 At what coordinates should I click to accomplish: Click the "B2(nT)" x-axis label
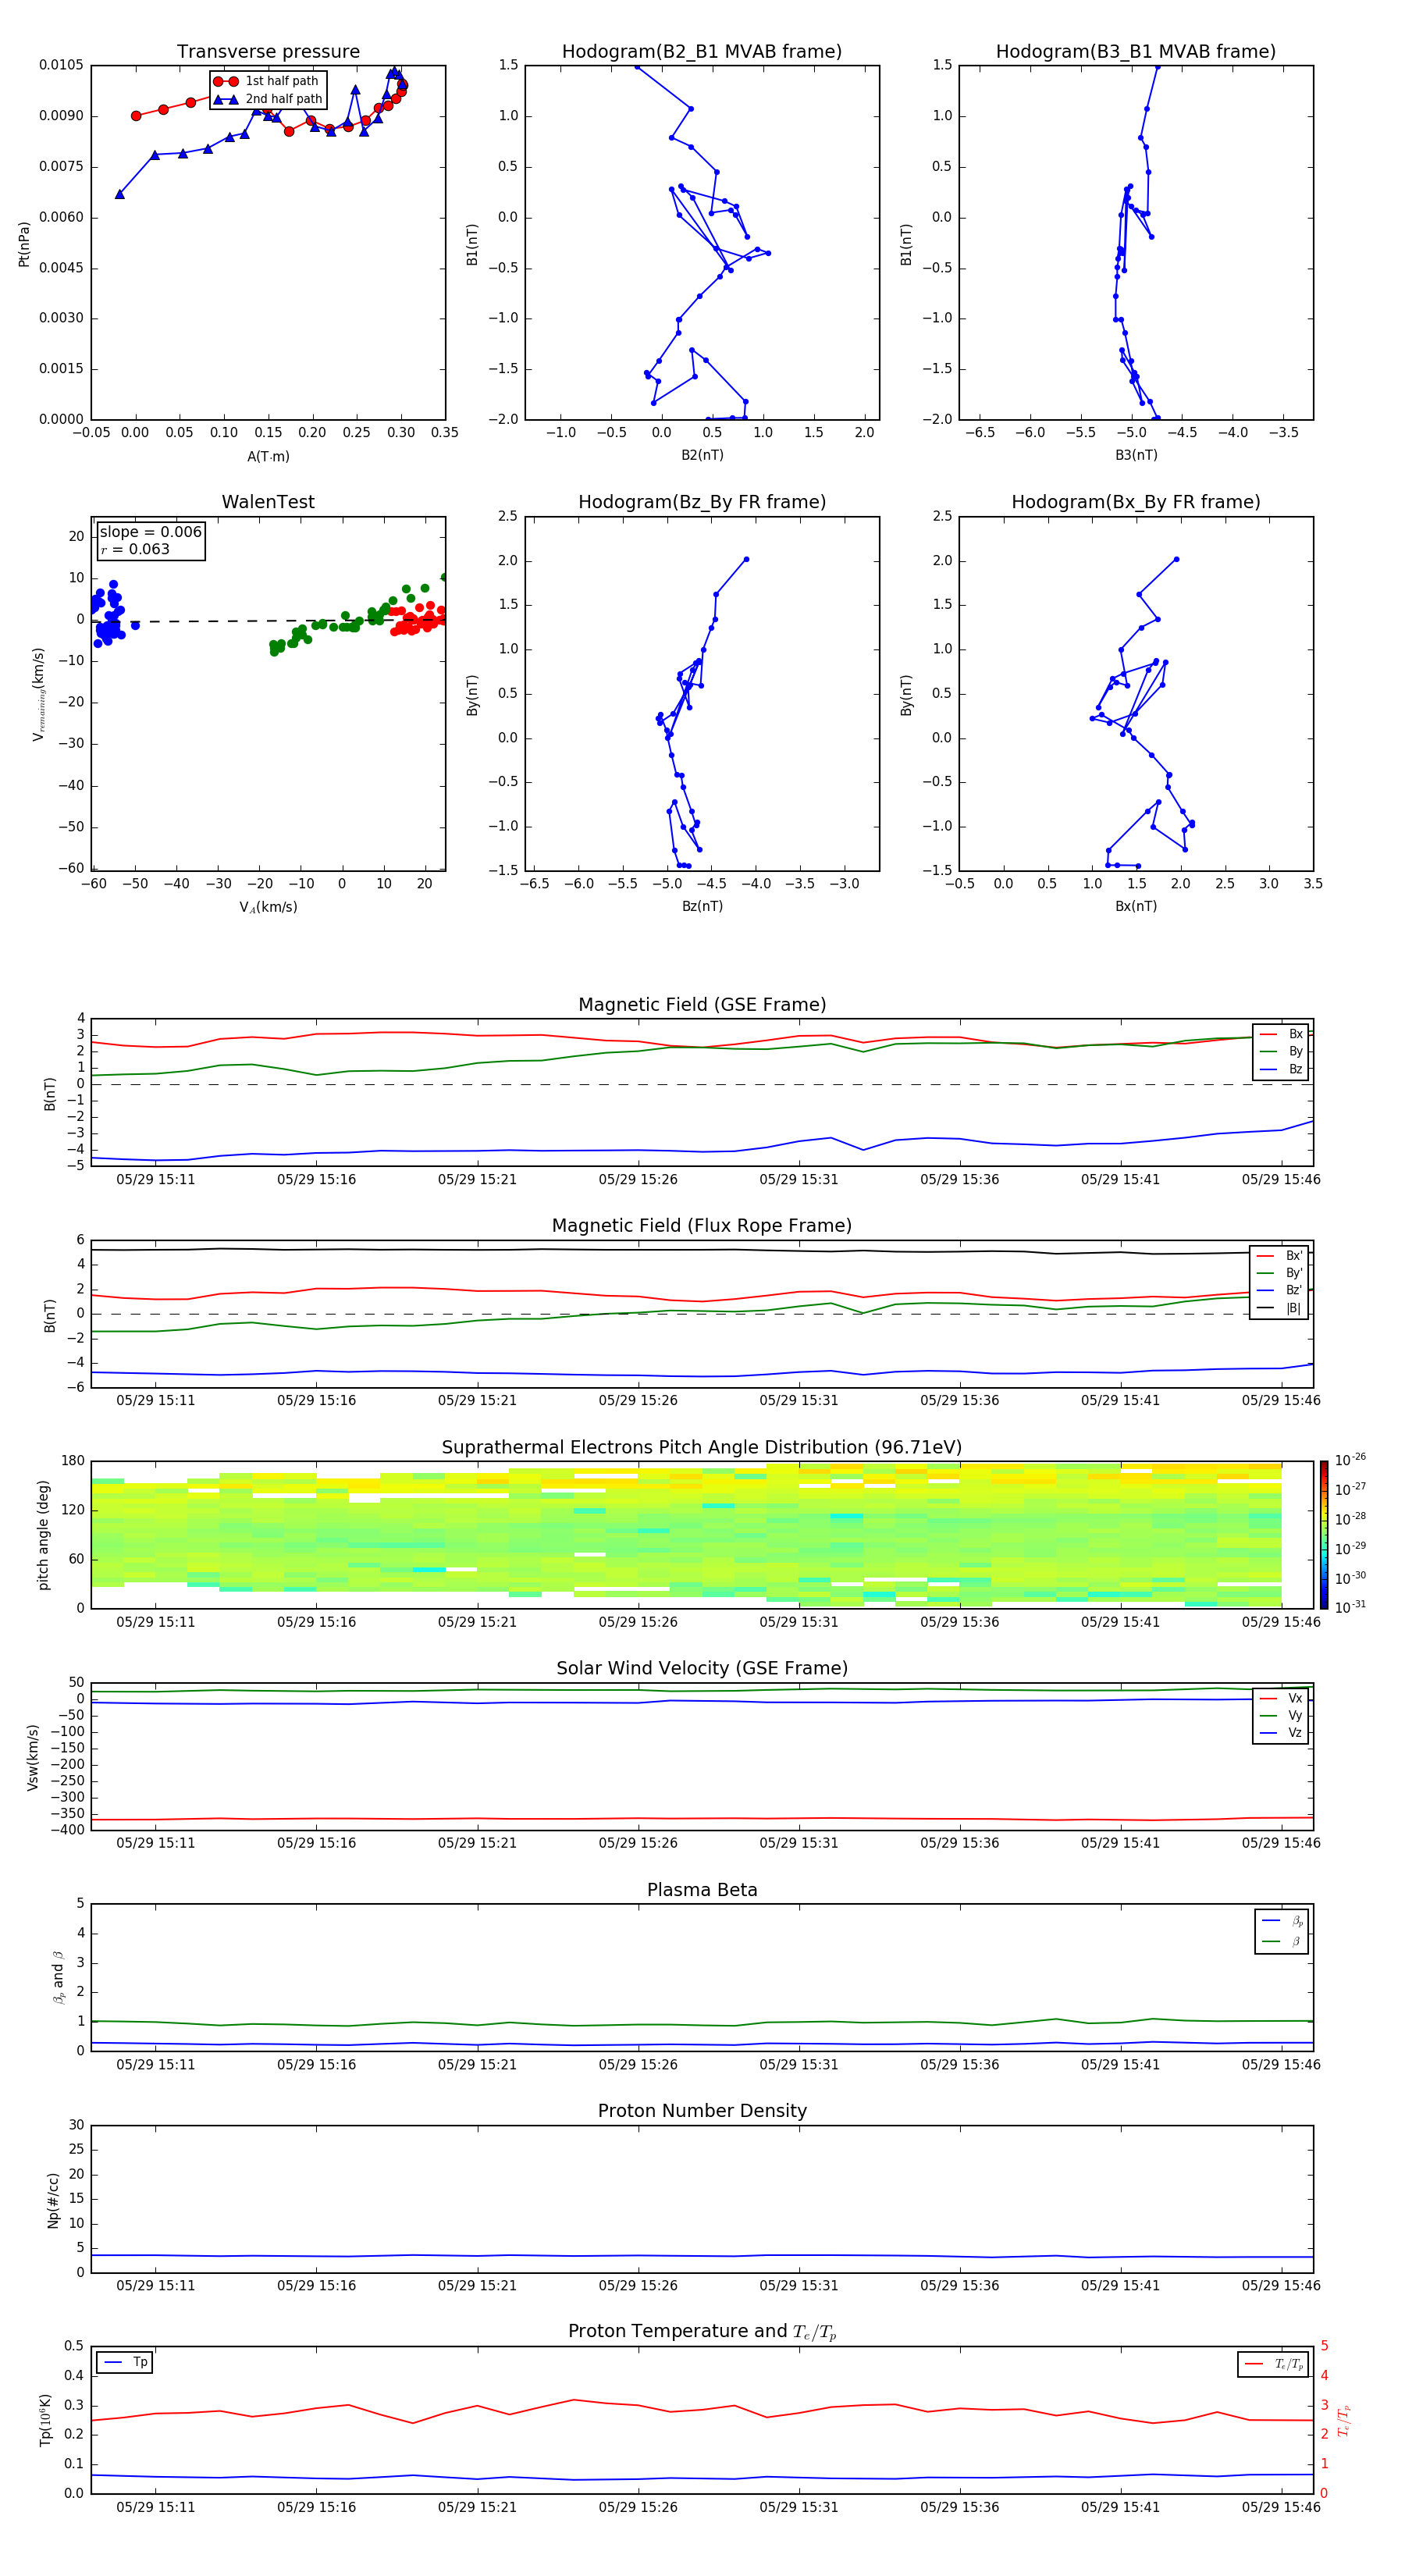tap(702, 455)
